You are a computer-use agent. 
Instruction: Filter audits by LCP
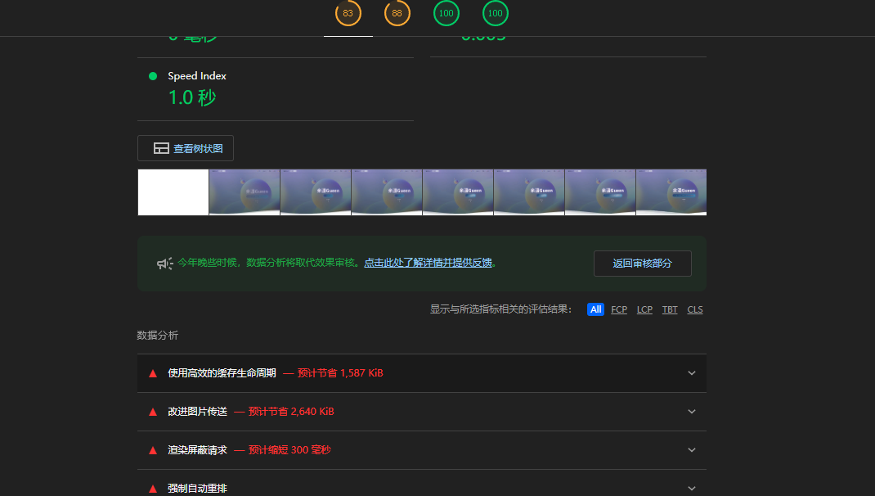(644, 309)
